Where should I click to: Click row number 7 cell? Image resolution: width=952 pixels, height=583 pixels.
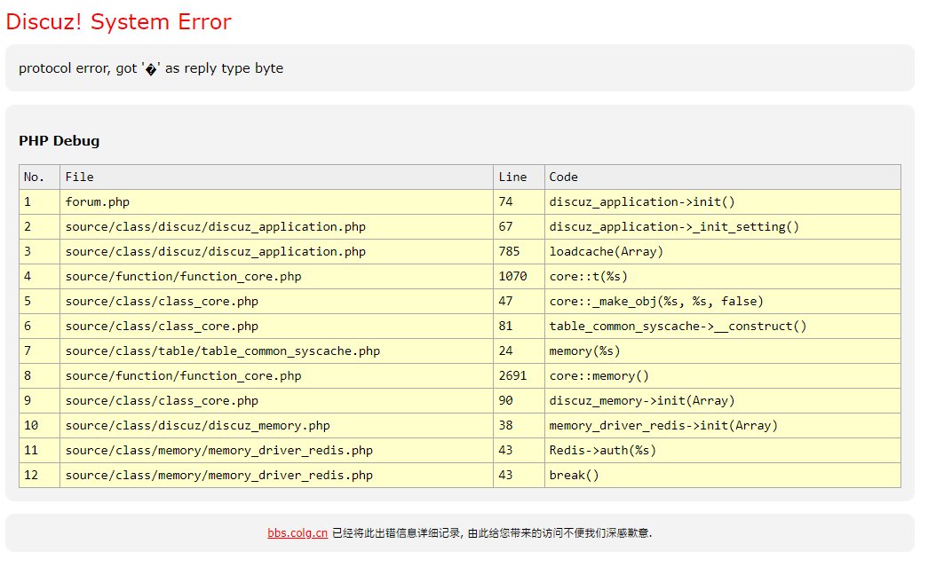click(x=39, y=351)
